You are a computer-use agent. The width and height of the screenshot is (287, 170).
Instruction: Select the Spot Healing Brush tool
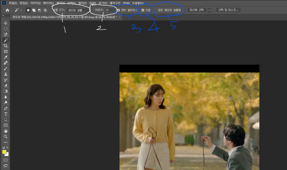[x=6, y=63]
